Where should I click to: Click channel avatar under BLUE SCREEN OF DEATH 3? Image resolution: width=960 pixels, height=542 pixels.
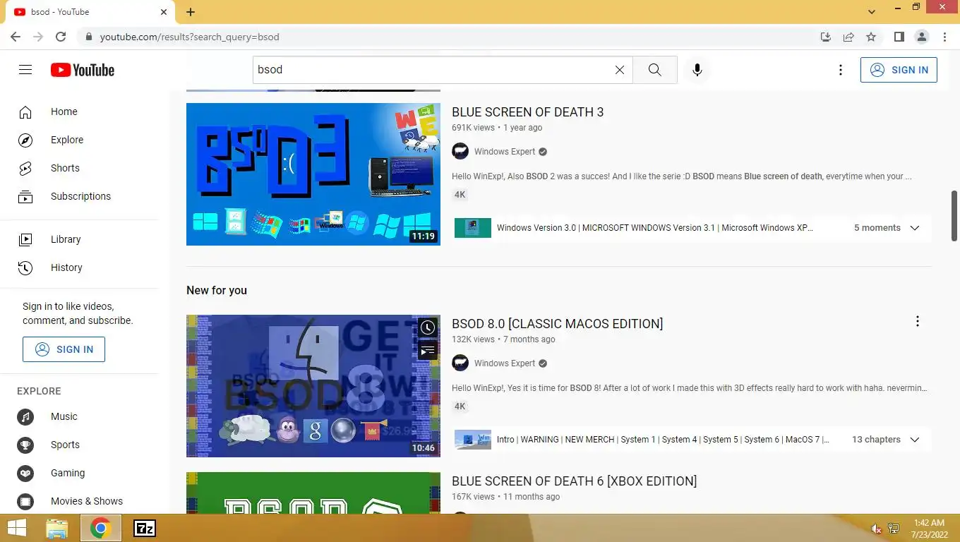point(460,151)
